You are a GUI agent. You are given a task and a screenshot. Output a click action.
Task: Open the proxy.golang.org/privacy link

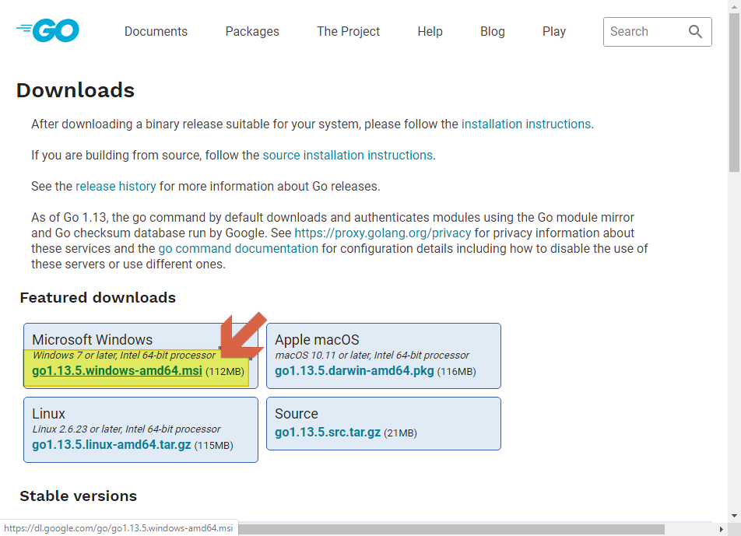point(383,233)
